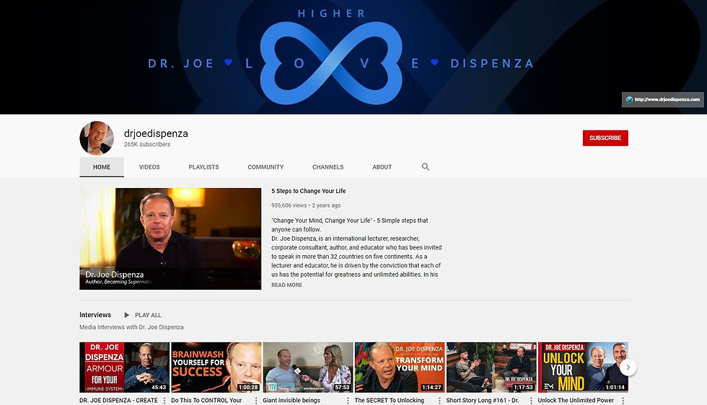Screen dimensions: 707x405
Task: Click 'Short Story Long #161' video title
Action: point(483,401)
